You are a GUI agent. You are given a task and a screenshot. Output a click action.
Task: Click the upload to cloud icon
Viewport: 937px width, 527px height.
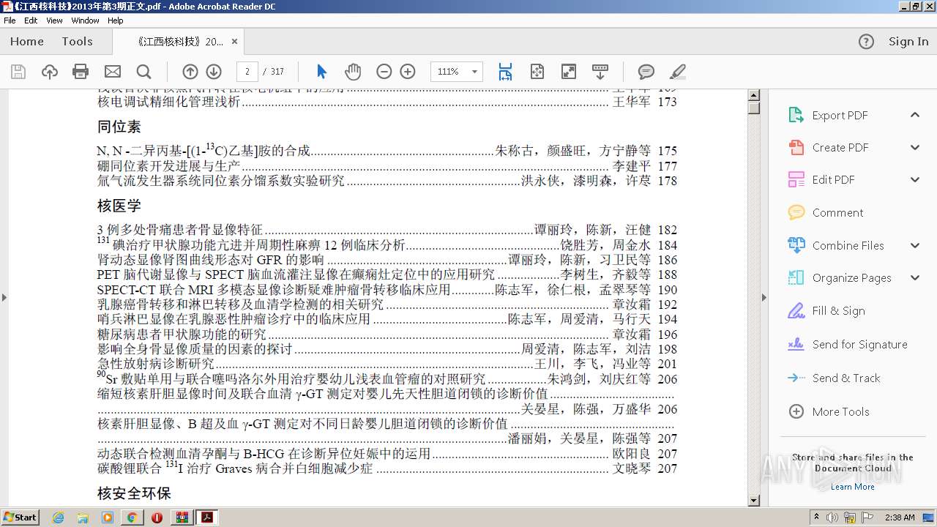[x=49, y=71]
